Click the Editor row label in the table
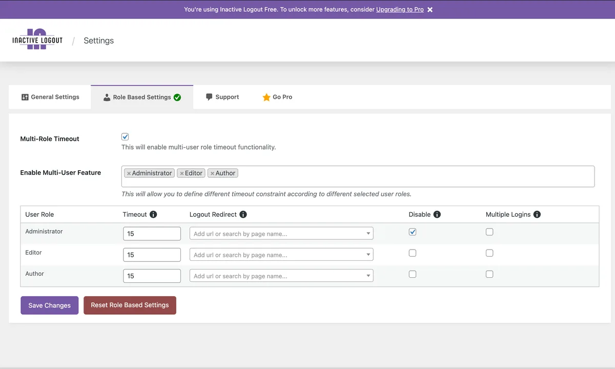Image resolution: width=615 pixels, height=369 pixels. [x=34, y=253]
